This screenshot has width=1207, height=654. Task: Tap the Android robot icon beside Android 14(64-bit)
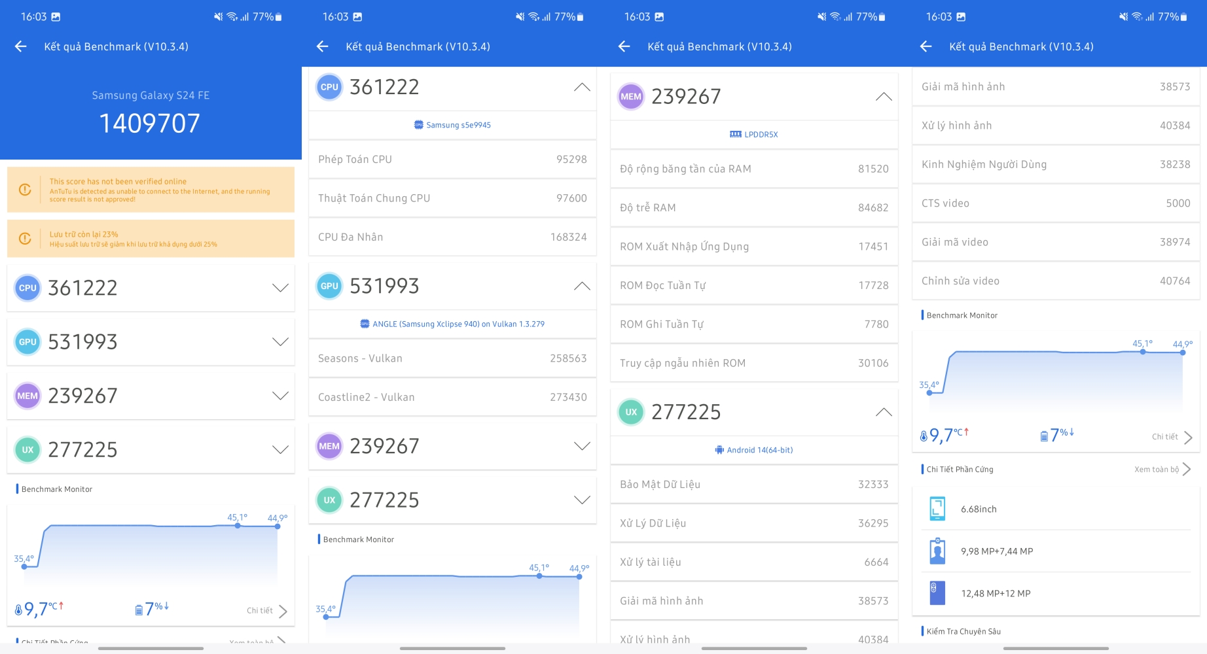(x=719, y=450)
